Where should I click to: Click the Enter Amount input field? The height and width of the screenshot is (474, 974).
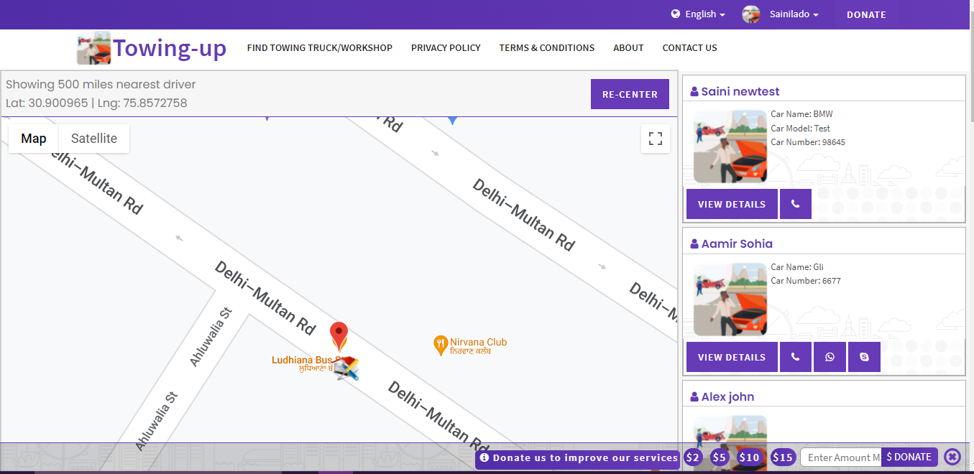click(840, 457)
